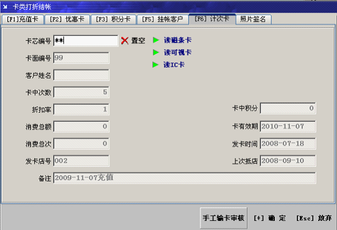Click the 客户姓名 label

[38, 75]
